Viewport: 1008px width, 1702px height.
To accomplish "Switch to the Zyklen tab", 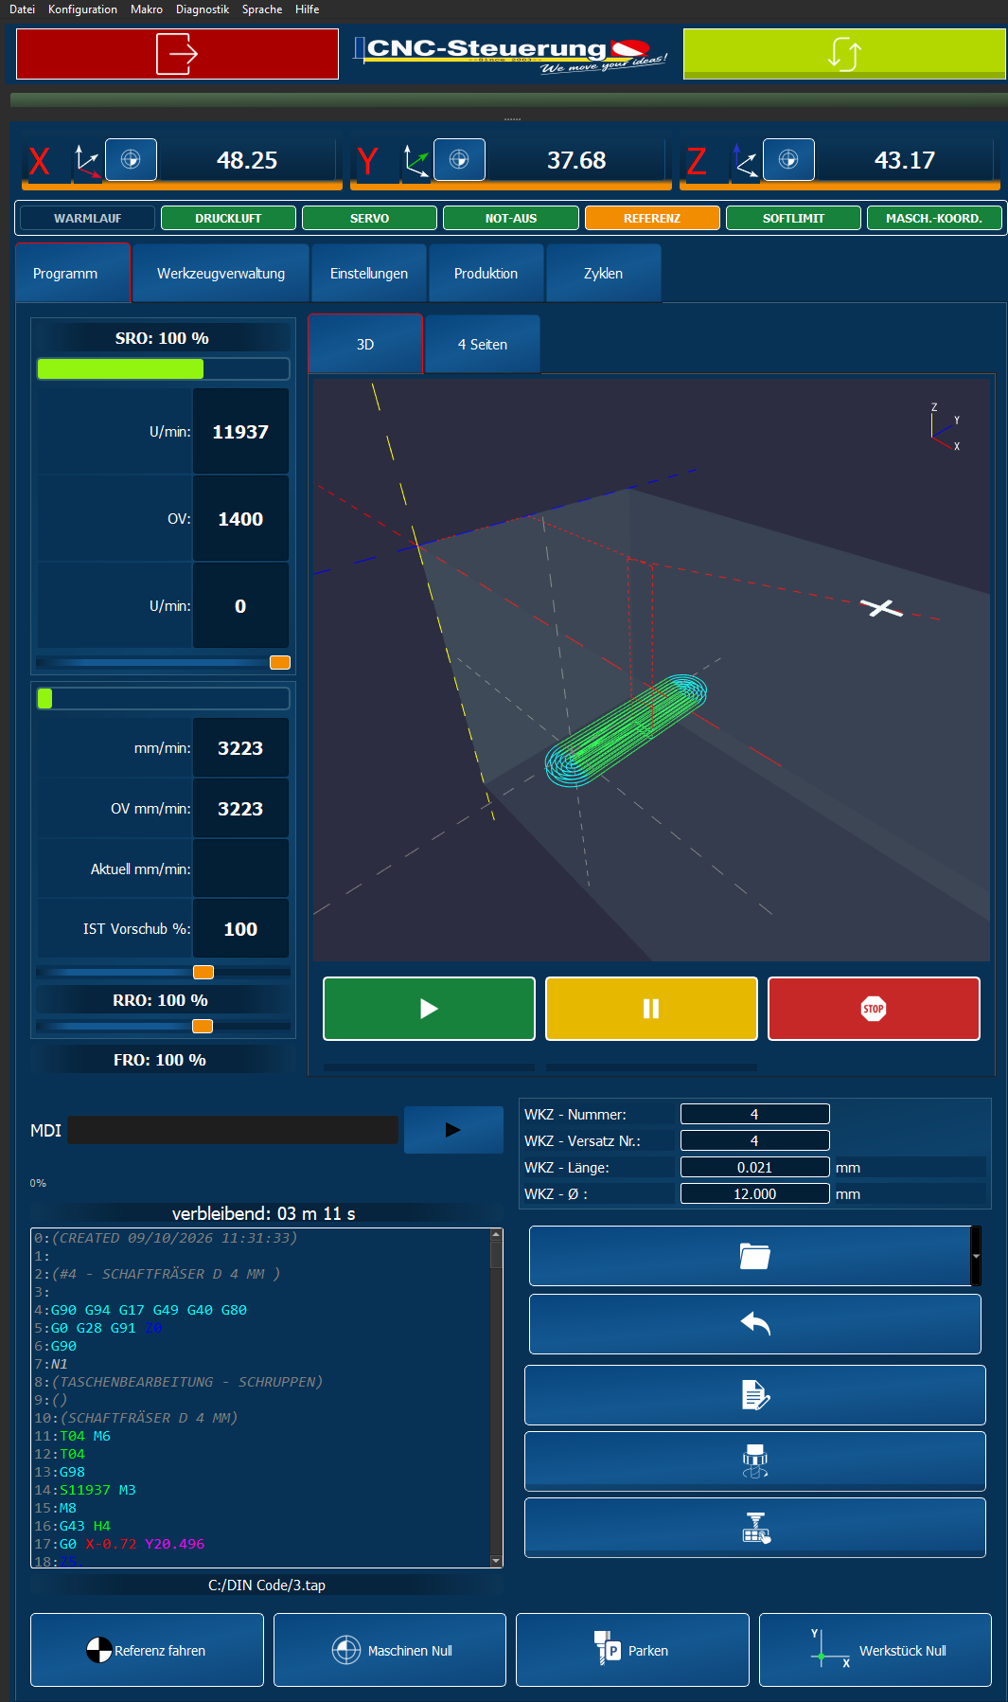I will (603, 274).
